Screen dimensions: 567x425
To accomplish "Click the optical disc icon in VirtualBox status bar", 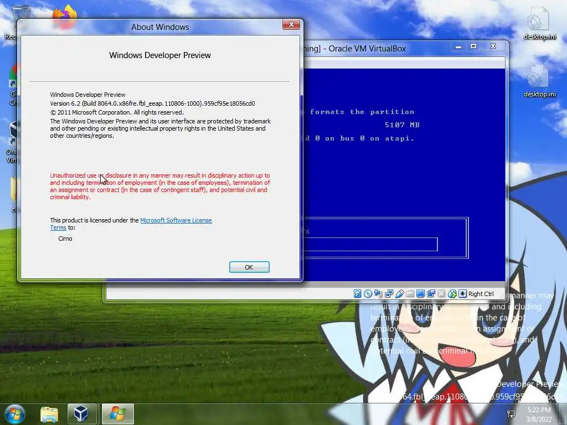I will [x=368, y=294].
